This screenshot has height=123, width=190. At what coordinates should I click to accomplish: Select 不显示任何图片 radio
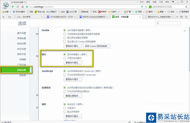tap(65, 58)
